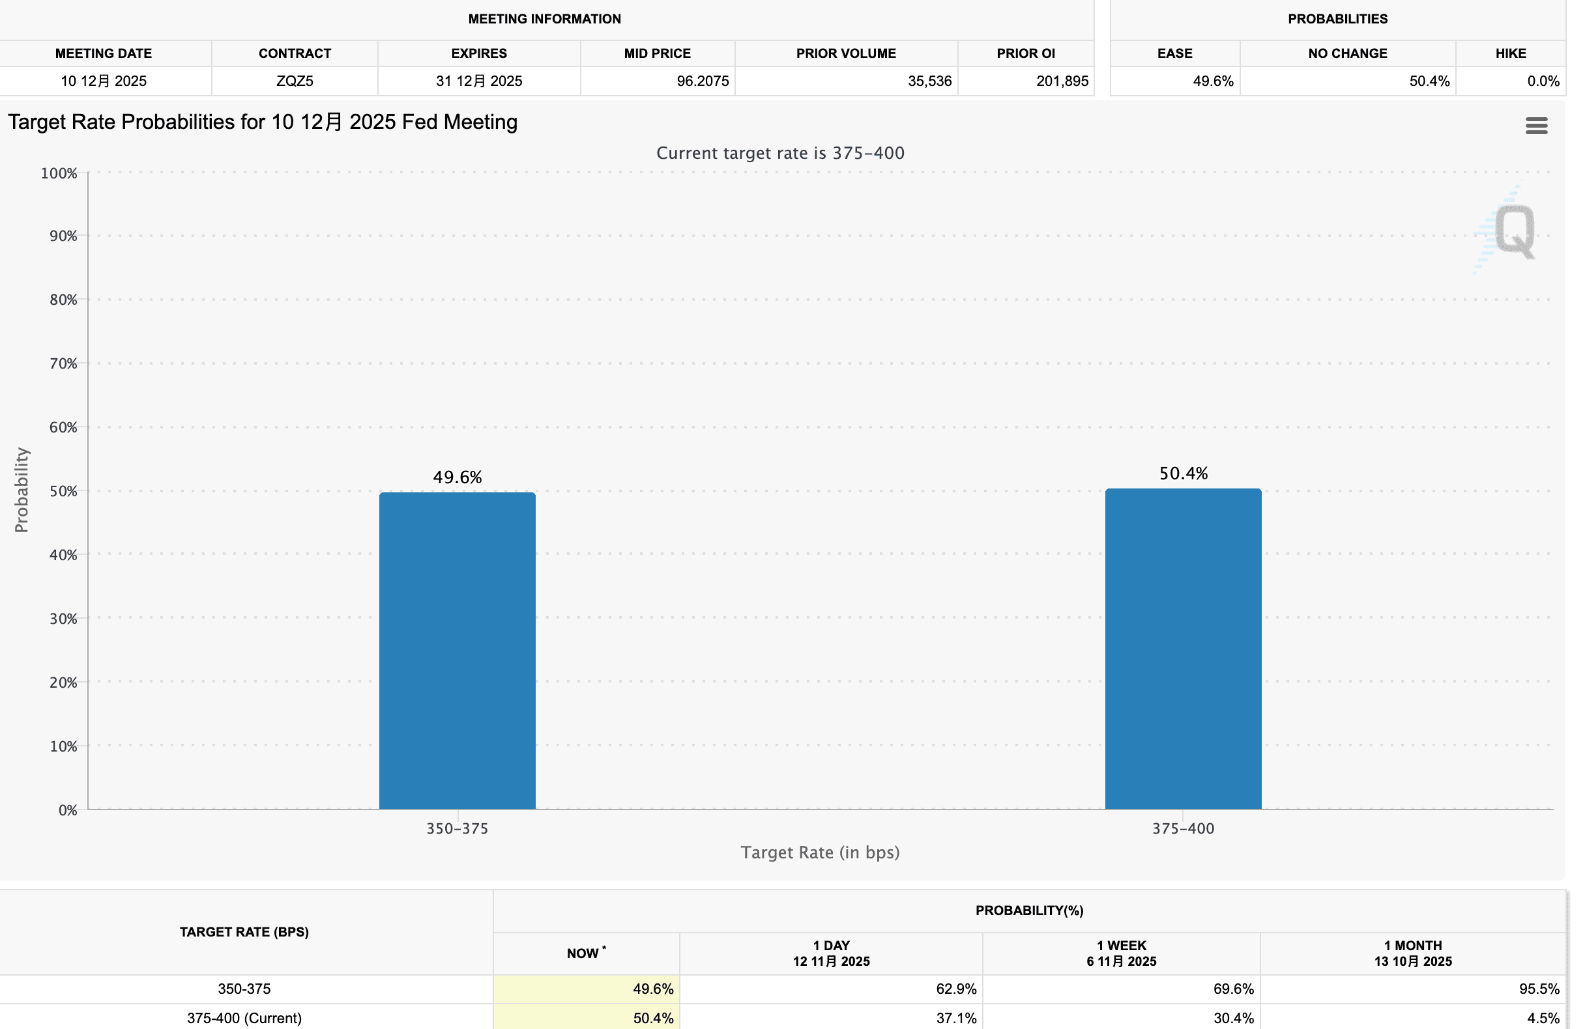Click the 375-400 probability bar
1585x1029 pixels.
[1183, 648]
